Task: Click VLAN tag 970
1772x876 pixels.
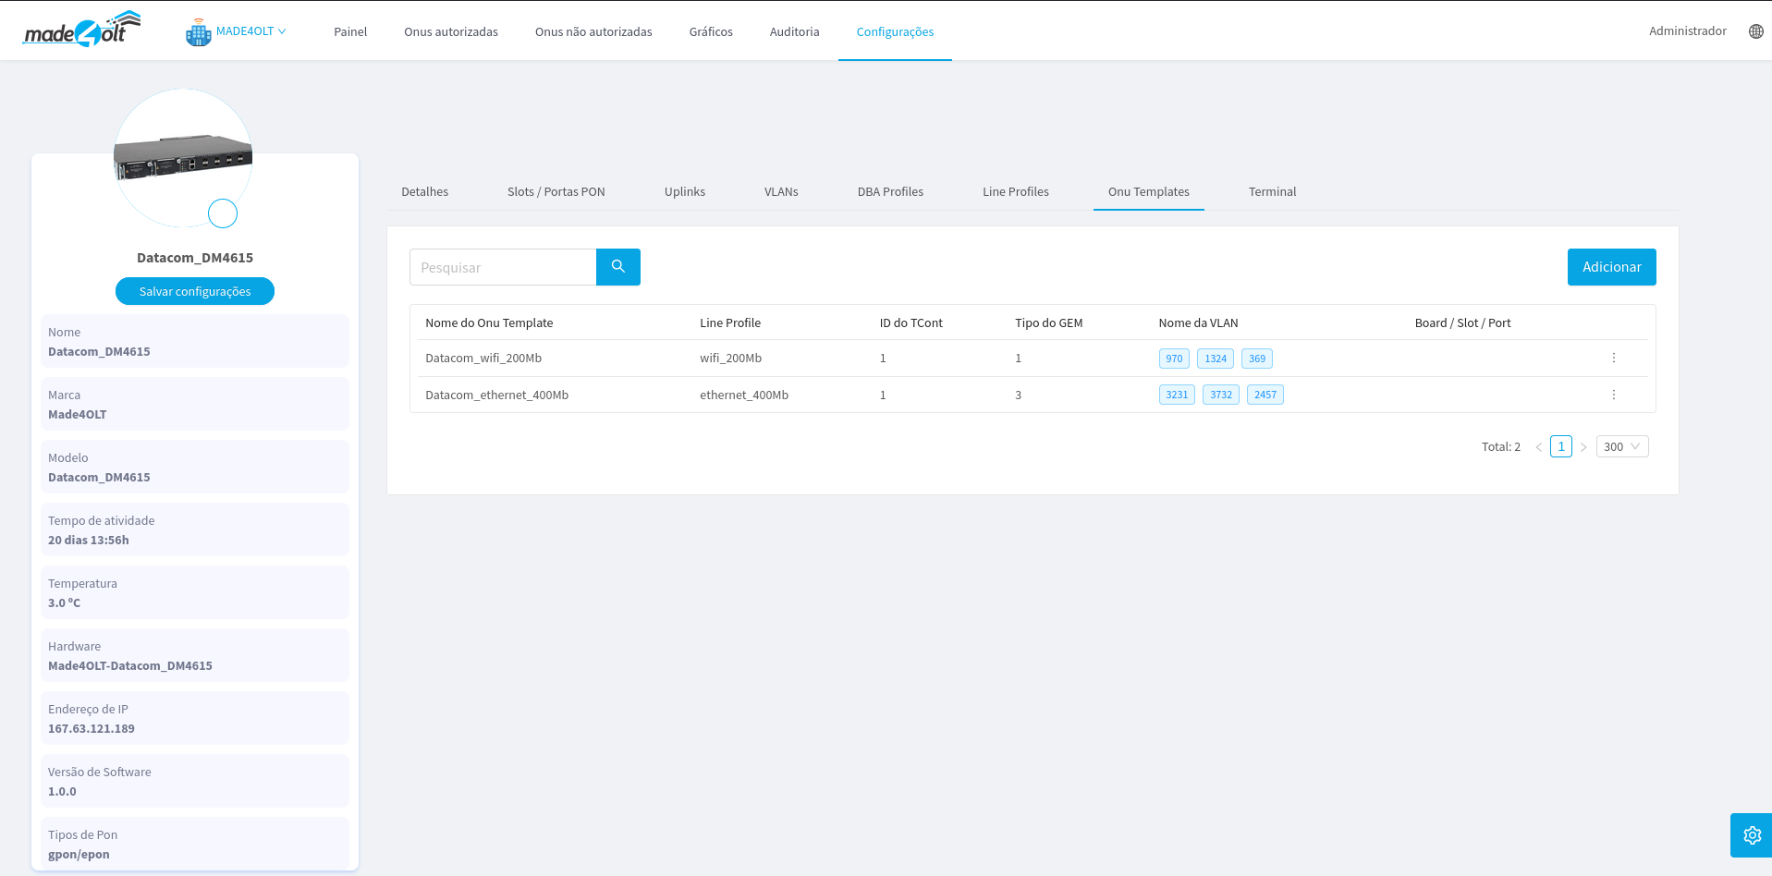Action: pyautogui.click(x=1173, y=359)
